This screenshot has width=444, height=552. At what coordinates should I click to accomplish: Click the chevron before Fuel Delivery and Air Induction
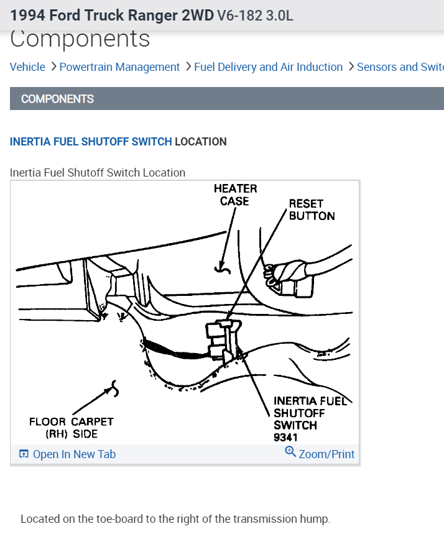tap(188, 67)
